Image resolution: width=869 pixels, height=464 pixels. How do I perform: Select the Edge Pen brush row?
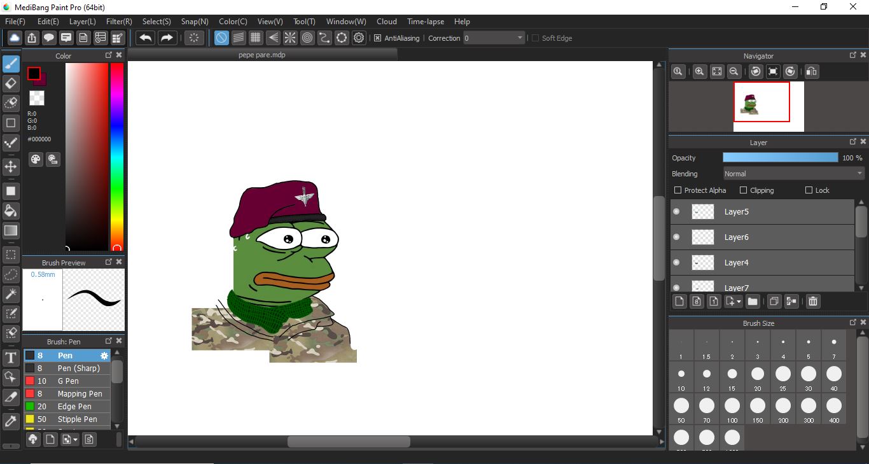pyautogui.click(x=67, y=407)
